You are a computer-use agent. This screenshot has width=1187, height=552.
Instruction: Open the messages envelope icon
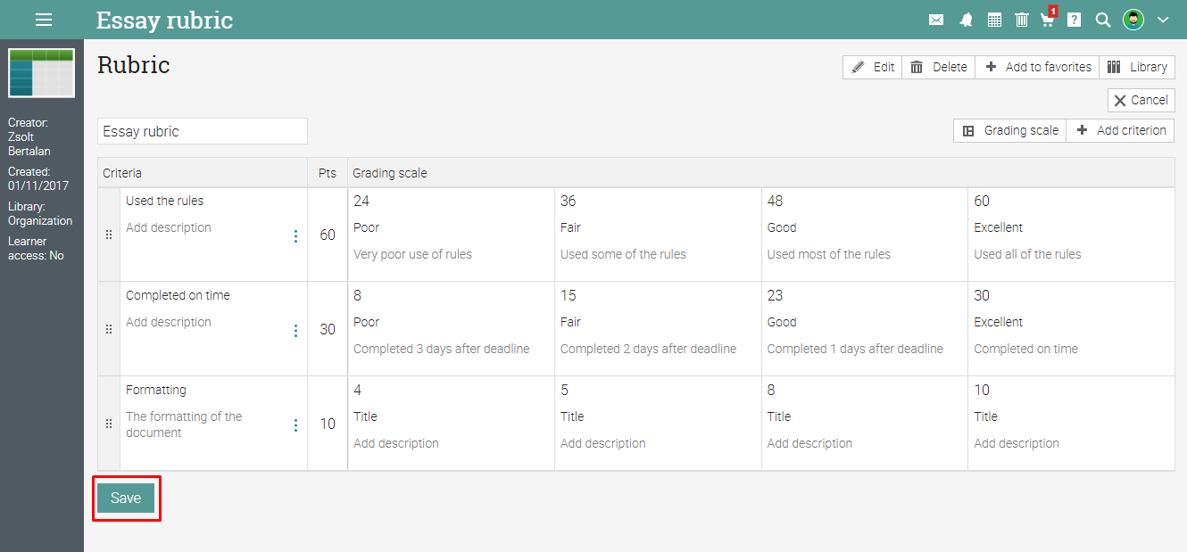(x=936, y=20)
